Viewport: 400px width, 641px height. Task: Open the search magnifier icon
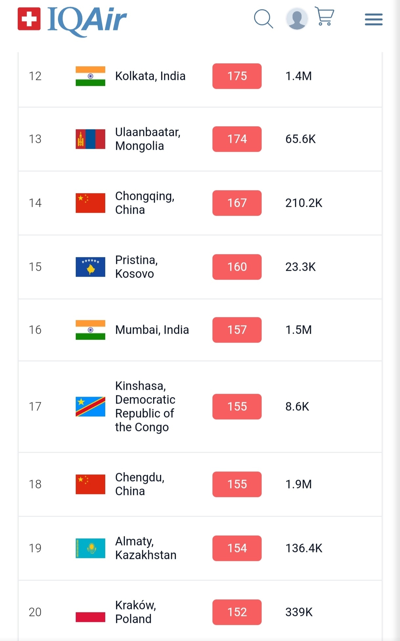tap(263, 19)
